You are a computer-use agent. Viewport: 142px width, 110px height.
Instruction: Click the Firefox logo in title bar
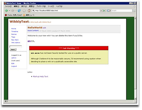[5, 3]
